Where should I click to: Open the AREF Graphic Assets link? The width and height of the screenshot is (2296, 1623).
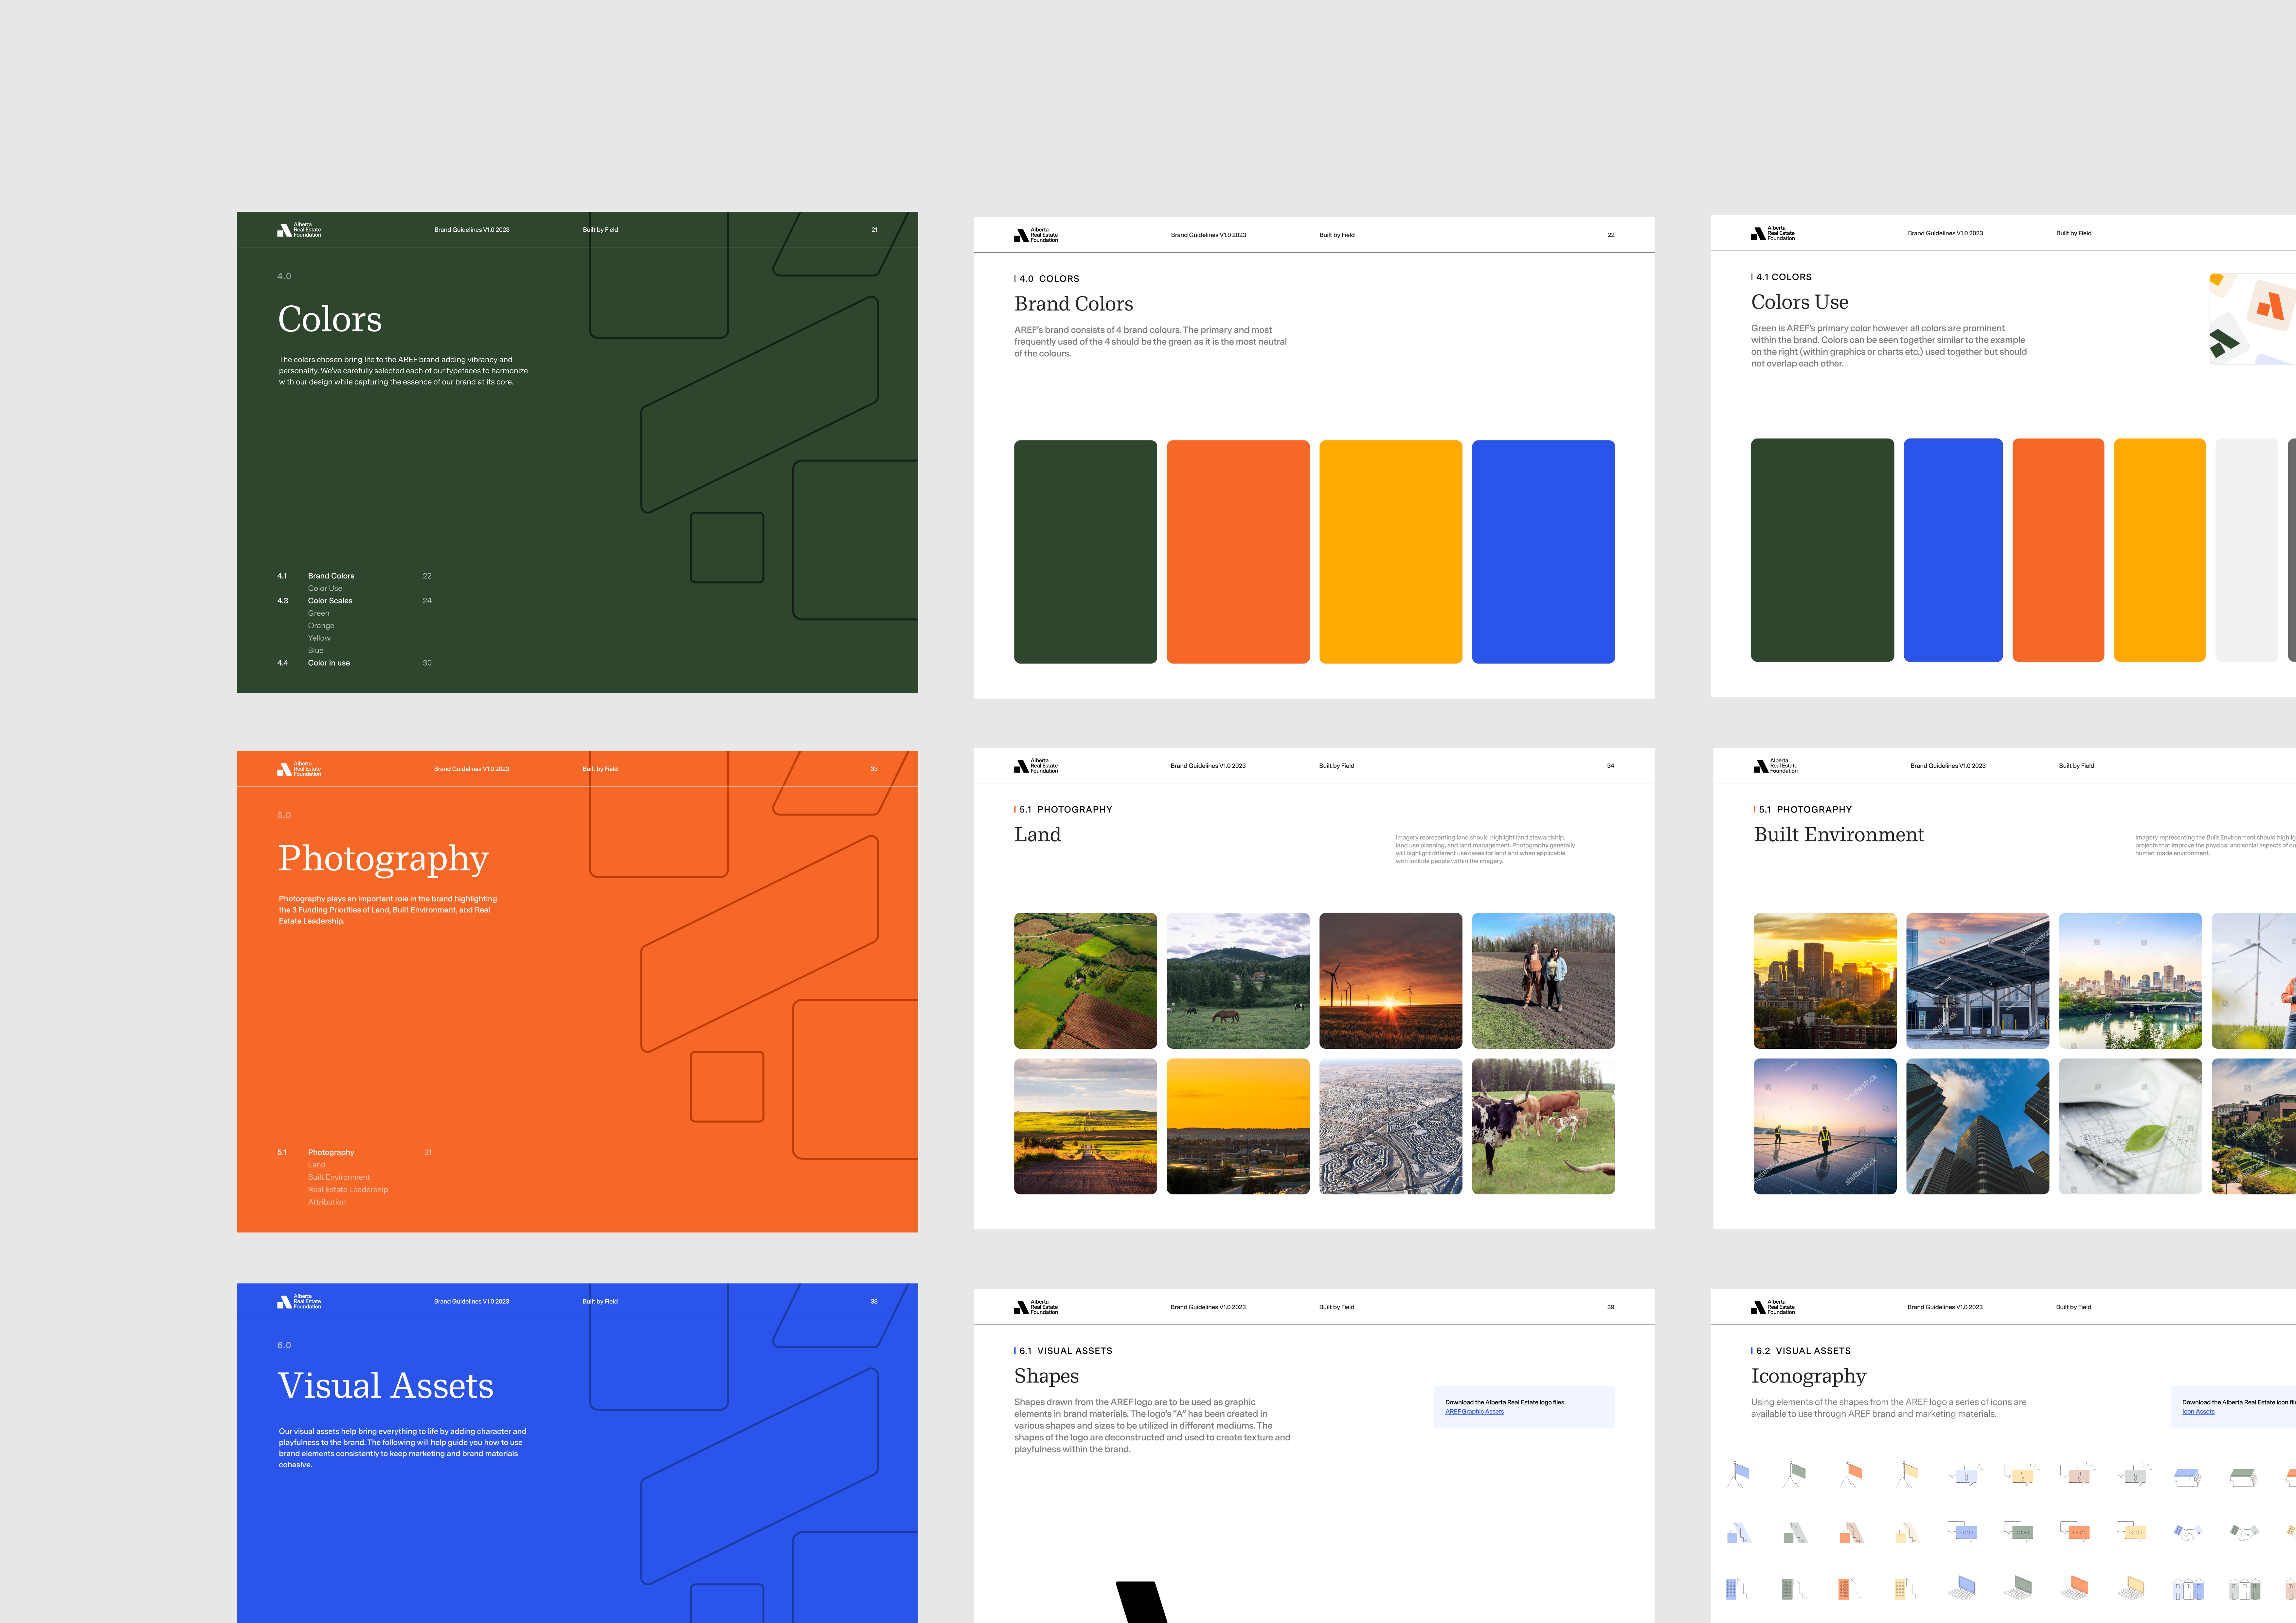[1474, 1412]
